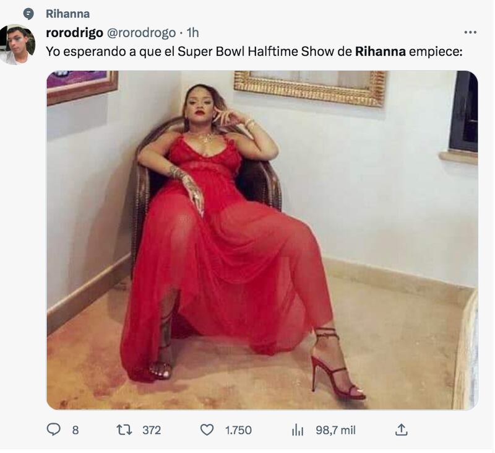Click the reply count 8
This screenshot has height=453, width=495.
click(75, 429)
